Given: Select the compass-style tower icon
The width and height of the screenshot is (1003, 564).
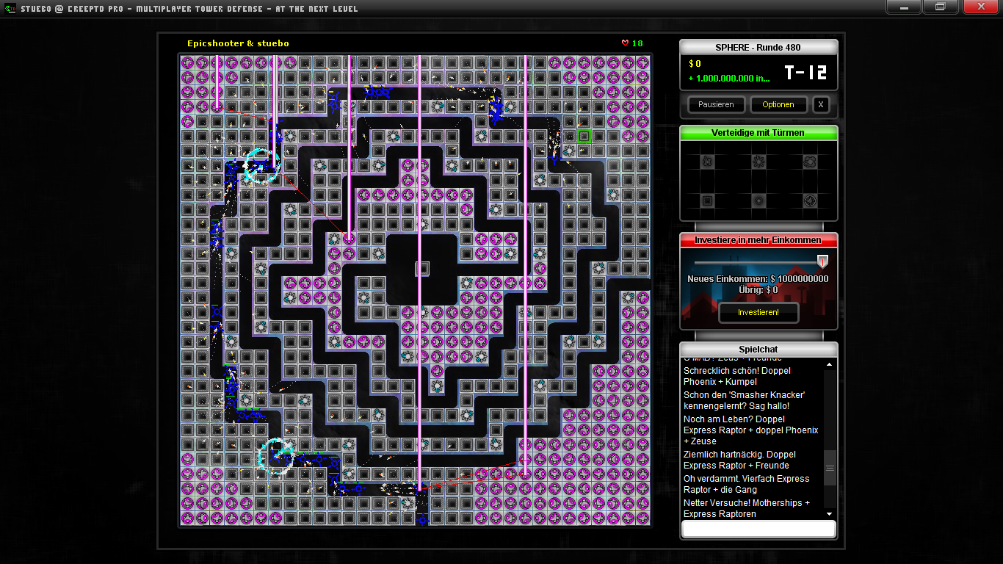Looking at the screenshot, I should (x=810, y=200).
